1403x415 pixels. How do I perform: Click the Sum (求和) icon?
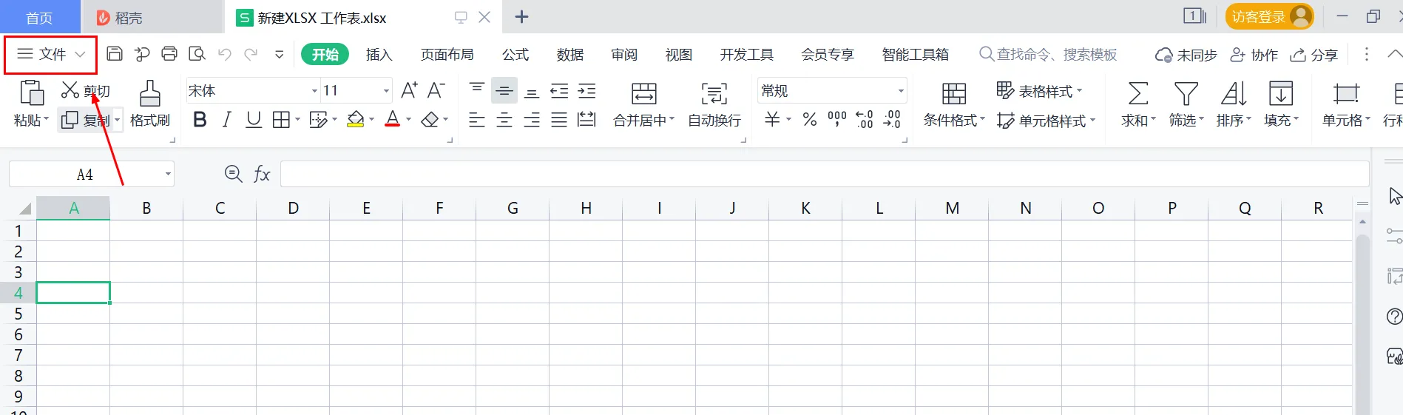[1137, 94]
